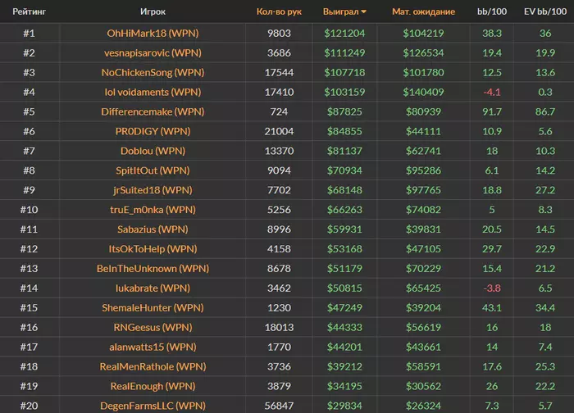Viewport: 574px width, 413px height.
Task: Open player OhHiMark18 (WPN)
Action: pos(153,34)
